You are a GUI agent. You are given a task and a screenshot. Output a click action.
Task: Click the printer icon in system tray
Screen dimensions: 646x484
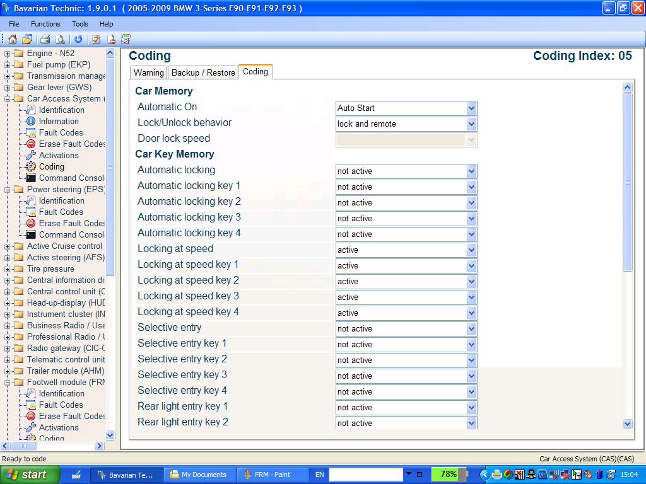(497, 475)
